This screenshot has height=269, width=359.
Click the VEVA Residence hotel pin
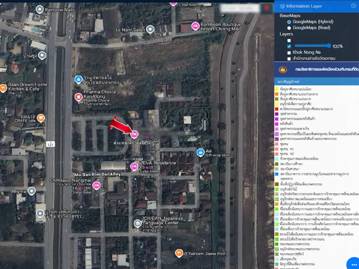(x=134, y=167)
